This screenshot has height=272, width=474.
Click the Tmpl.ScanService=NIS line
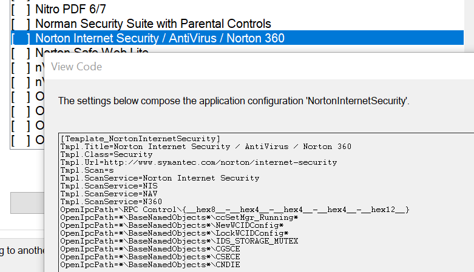click(x=109, y=185)
